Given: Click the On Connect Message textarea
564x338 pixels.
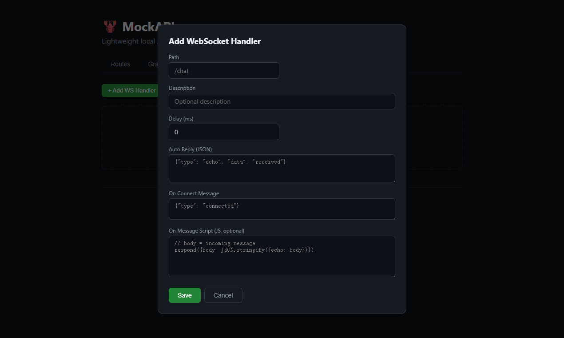Looking at the screenshot, I should tap(282, 209).
